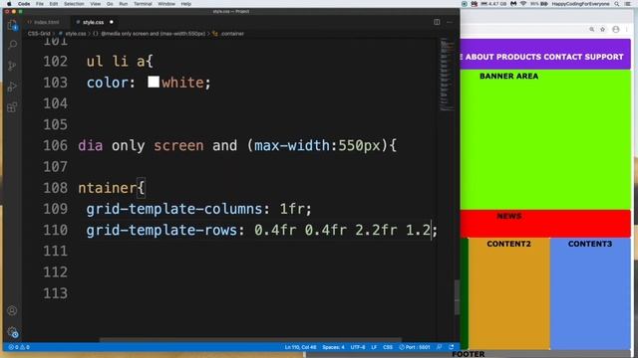Open Spotlight search in the menu bar
This screenshot has width=638, height=358.
[x=617, y=4]
